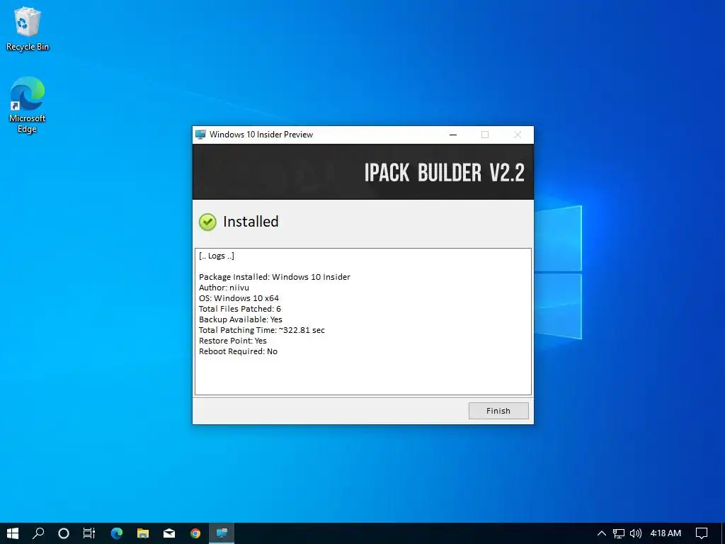Click the "Total Files Patched: 6" line
Viewport: 725px width, 544px height.
(x=240, y=309)
